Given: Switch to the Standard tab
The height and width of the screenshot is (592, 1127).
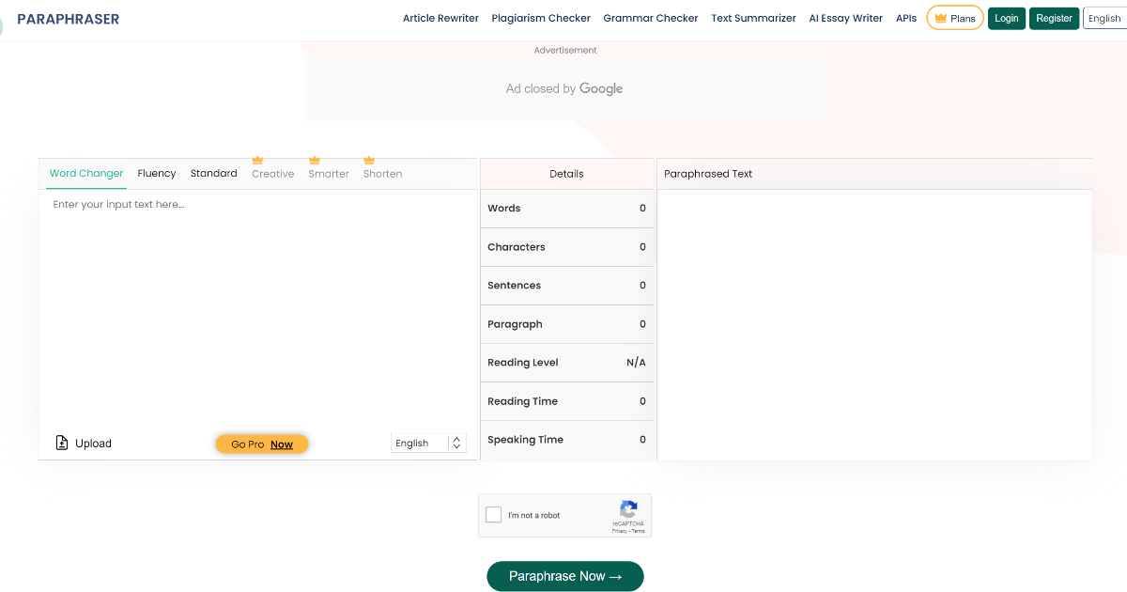Looking at the screenshot, I should (213, 173).
